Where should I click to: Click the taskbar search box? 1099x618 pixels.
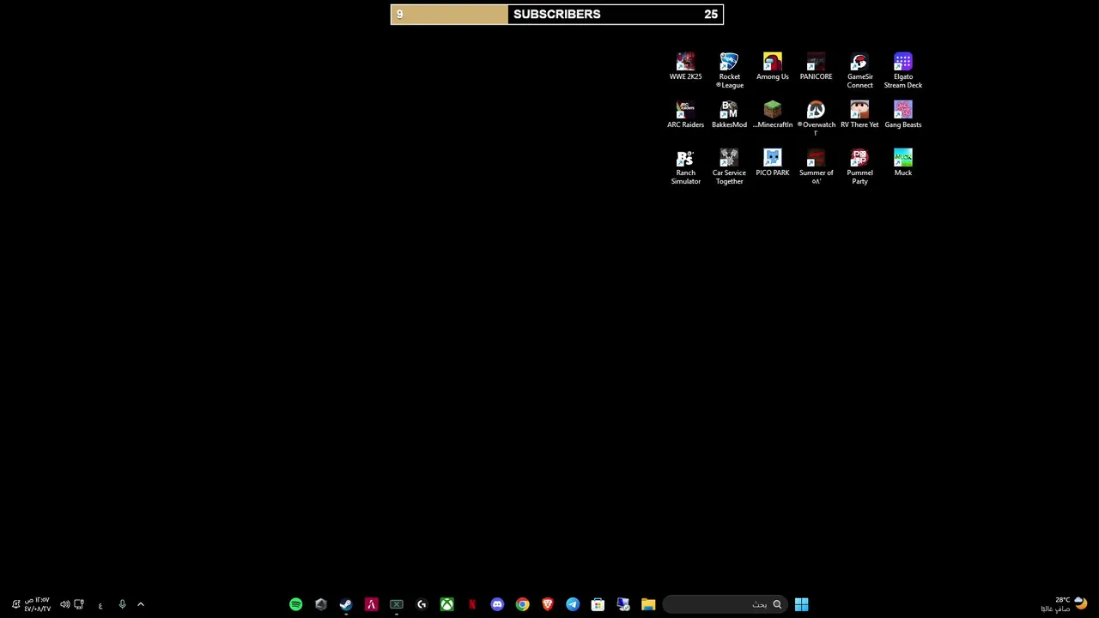[726, 604]
